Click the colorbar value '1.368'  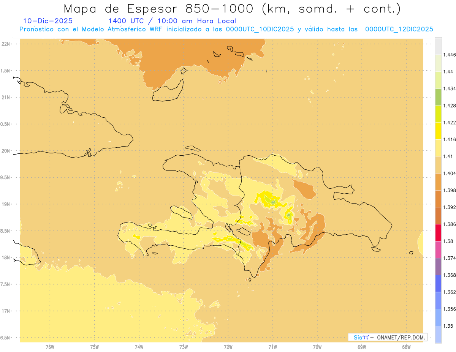click(x=450, y=275)
